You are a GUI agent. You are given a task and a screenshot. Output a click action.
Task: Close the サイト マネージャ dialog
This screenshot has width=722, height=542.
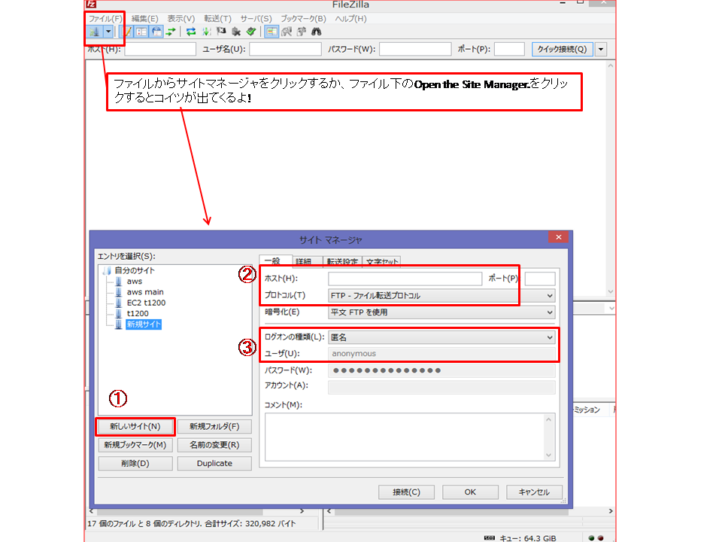pos(559,237)
